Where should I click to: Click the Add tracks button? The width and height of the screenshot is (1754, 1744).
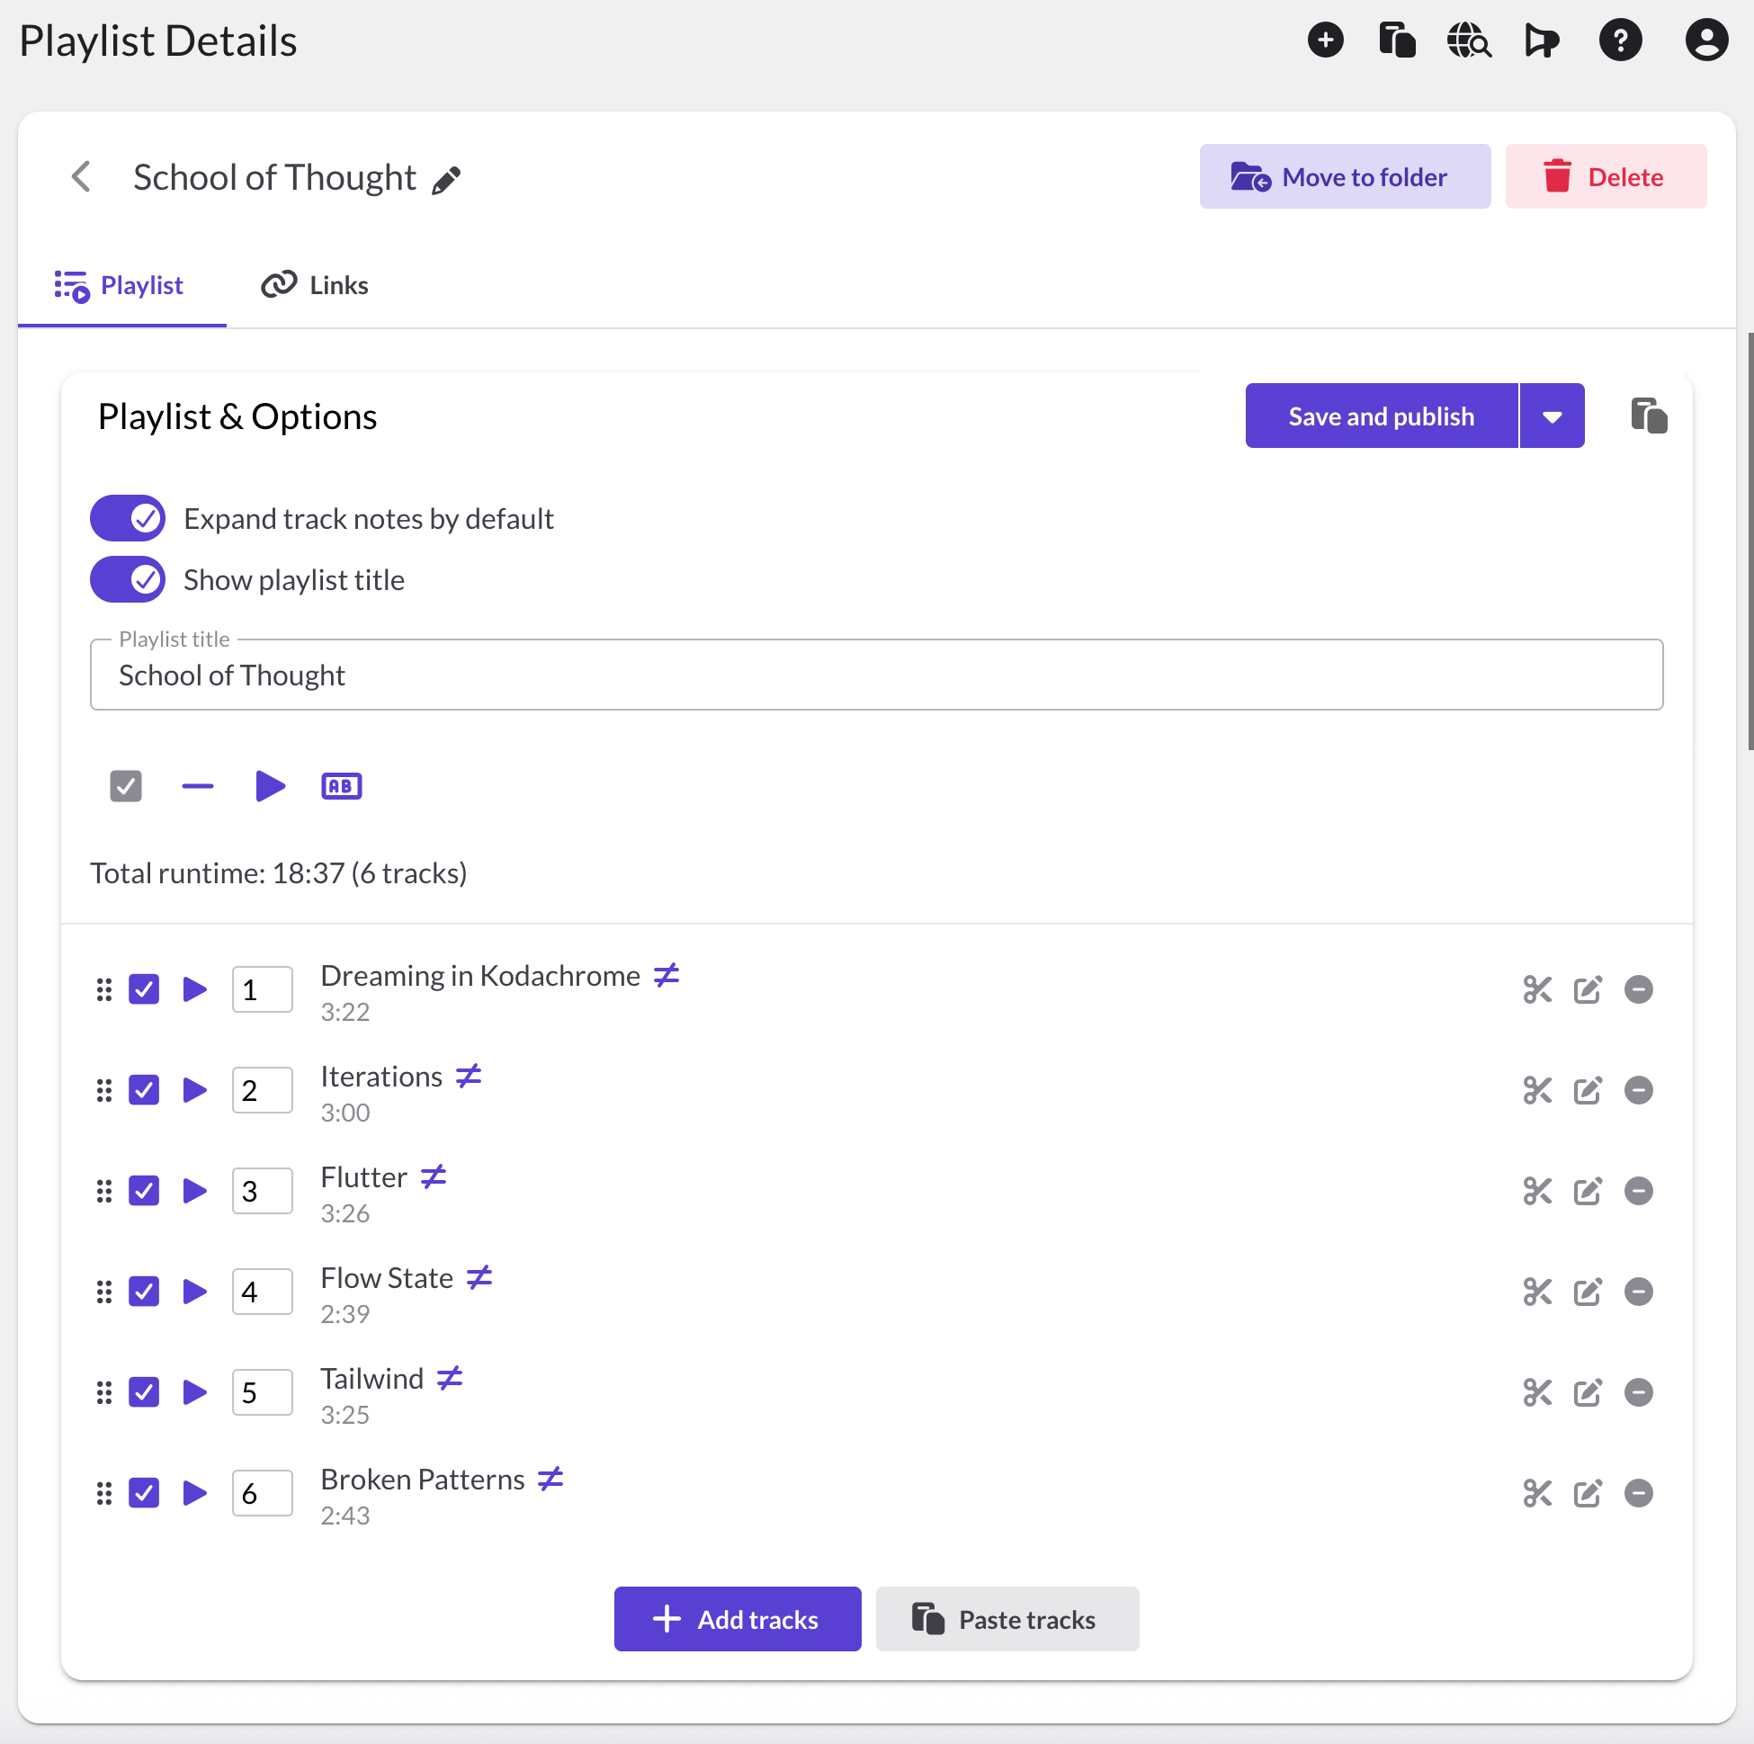[x=738, y=1619]
